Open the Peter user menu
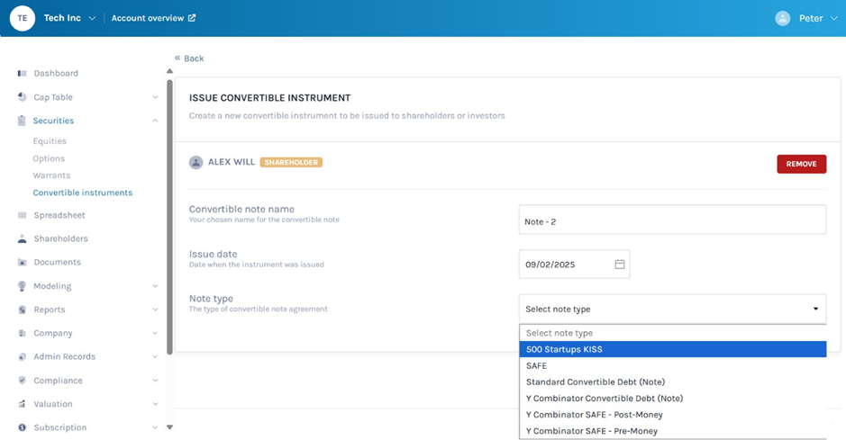Image resolution: width=846 pixels, height=440 pixels. point(807,18)
